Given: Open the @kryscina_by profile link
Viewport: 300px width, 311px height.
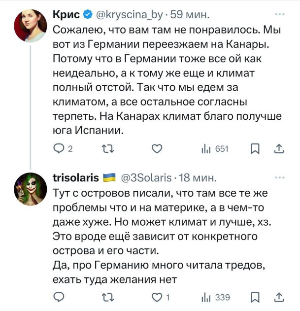Looking at the screenshot, I should [124, 15].
